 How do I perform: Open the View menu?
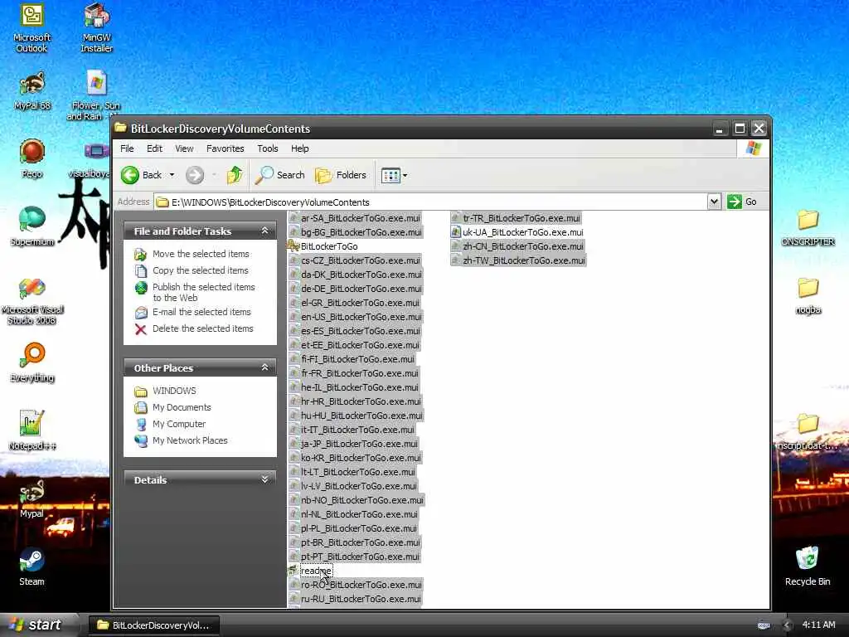[184, 148]
